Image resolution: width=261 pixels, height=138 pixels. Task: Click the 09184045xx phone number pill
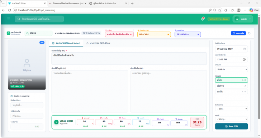point(188,35)
